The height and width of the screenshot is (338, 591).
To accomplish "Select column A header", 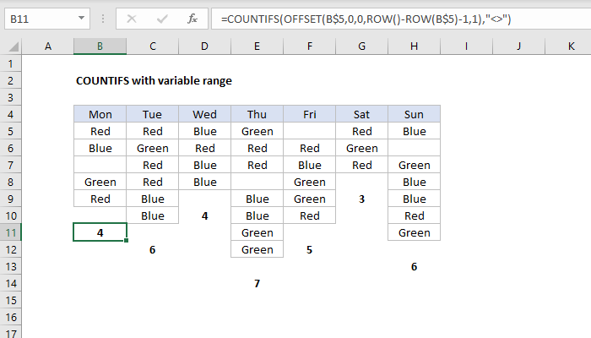I will pos(47,47).
